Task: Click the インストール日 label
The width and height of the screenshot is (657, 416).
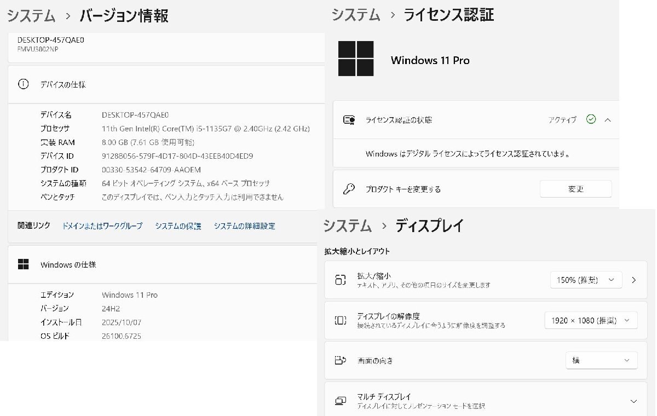Action: (61, 322)
